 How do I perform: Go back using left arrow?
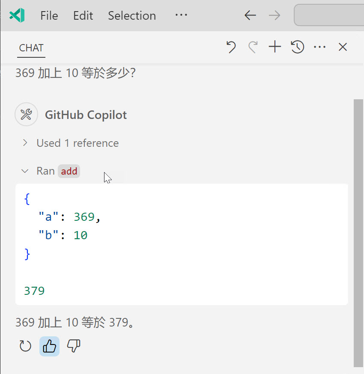(251, 15)
